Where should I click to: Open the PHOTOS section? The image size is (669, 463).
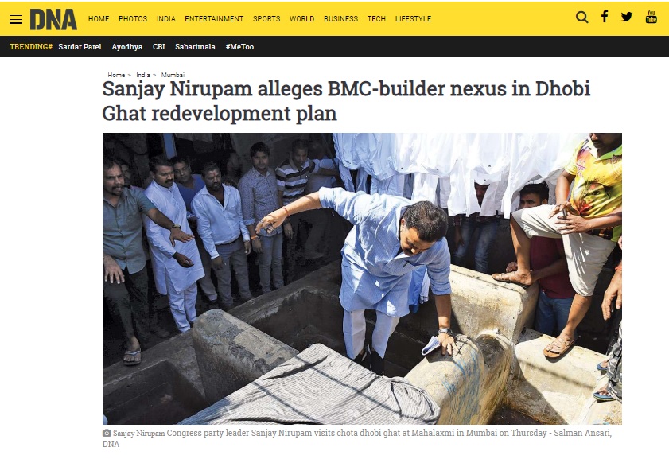[133, 19]
